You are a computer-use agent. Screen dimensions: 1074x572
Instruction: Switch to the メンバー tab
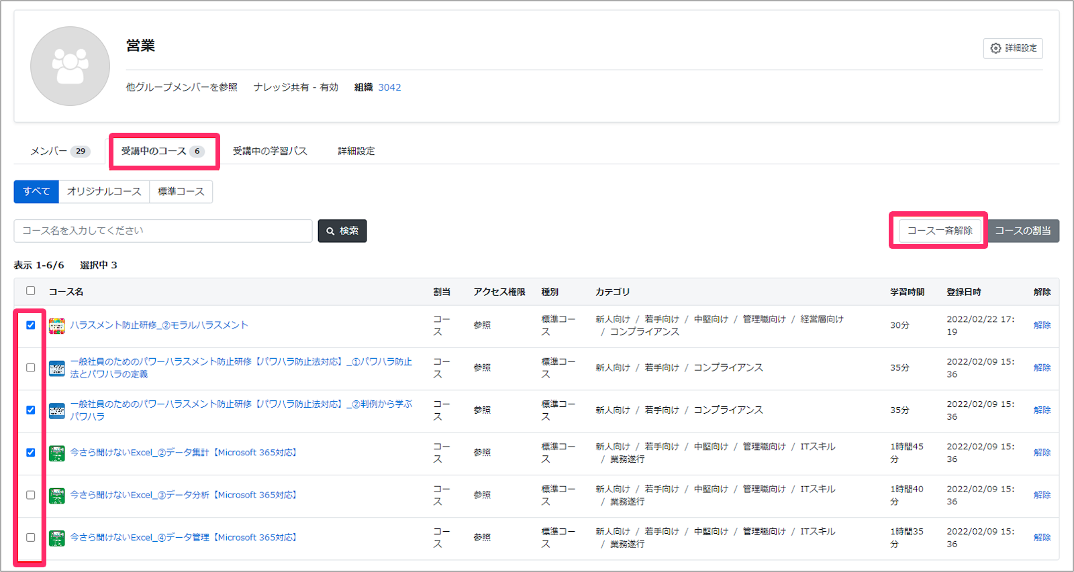[x=60, y=151]
